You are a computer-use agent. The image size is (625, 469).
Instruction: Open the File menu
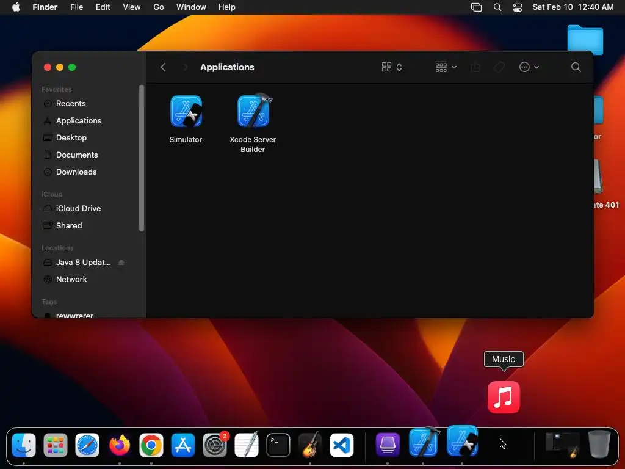click(x=76, y=7)
